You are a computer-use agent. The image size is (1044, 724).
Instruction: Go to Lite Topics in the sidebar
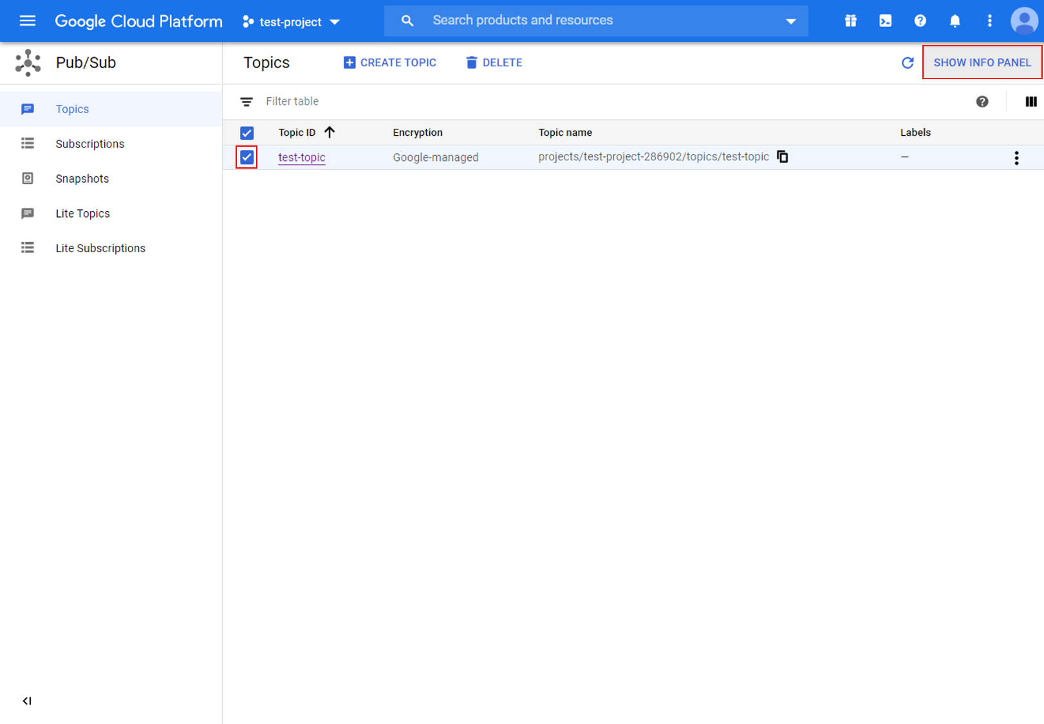click(111, 214)
